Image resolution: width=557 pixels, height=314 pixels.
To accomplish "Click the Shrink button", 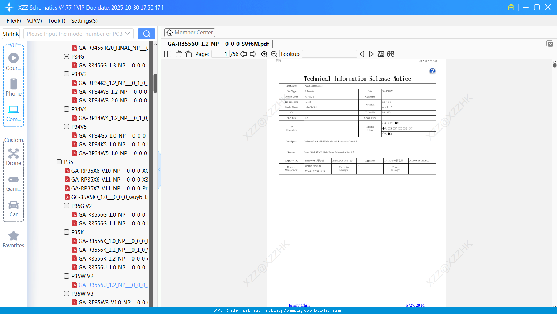I will [x=11, y=34].
